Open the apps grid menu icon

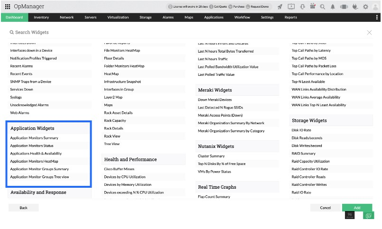[8, 7]
